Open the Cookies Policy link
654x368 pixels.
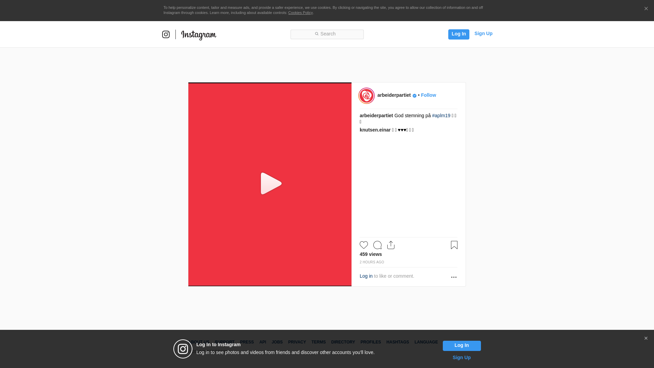click(x=300, y=13)
